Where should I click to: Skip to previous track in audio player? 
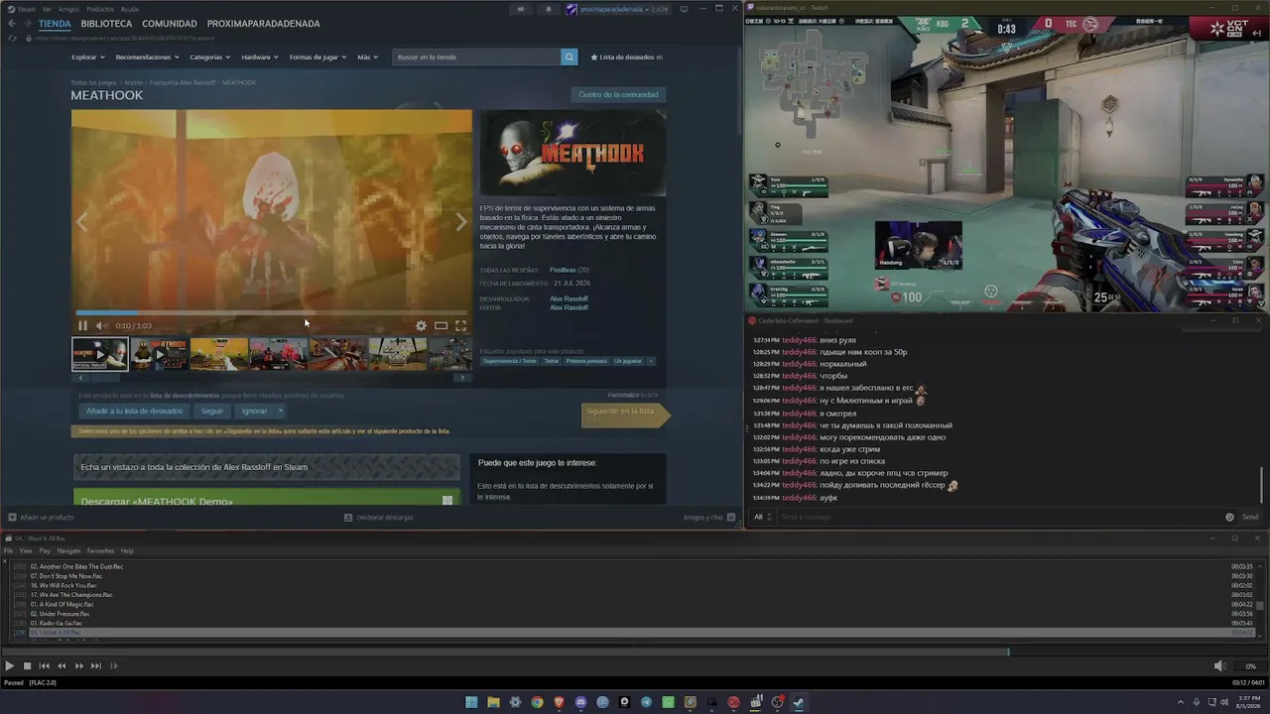click(x=44, y=666)
